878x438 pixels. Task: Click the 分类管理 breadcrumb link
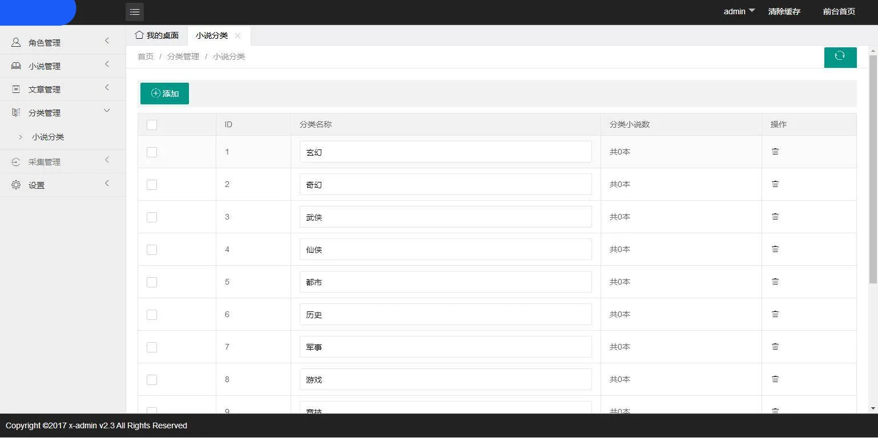pos(183,56)
